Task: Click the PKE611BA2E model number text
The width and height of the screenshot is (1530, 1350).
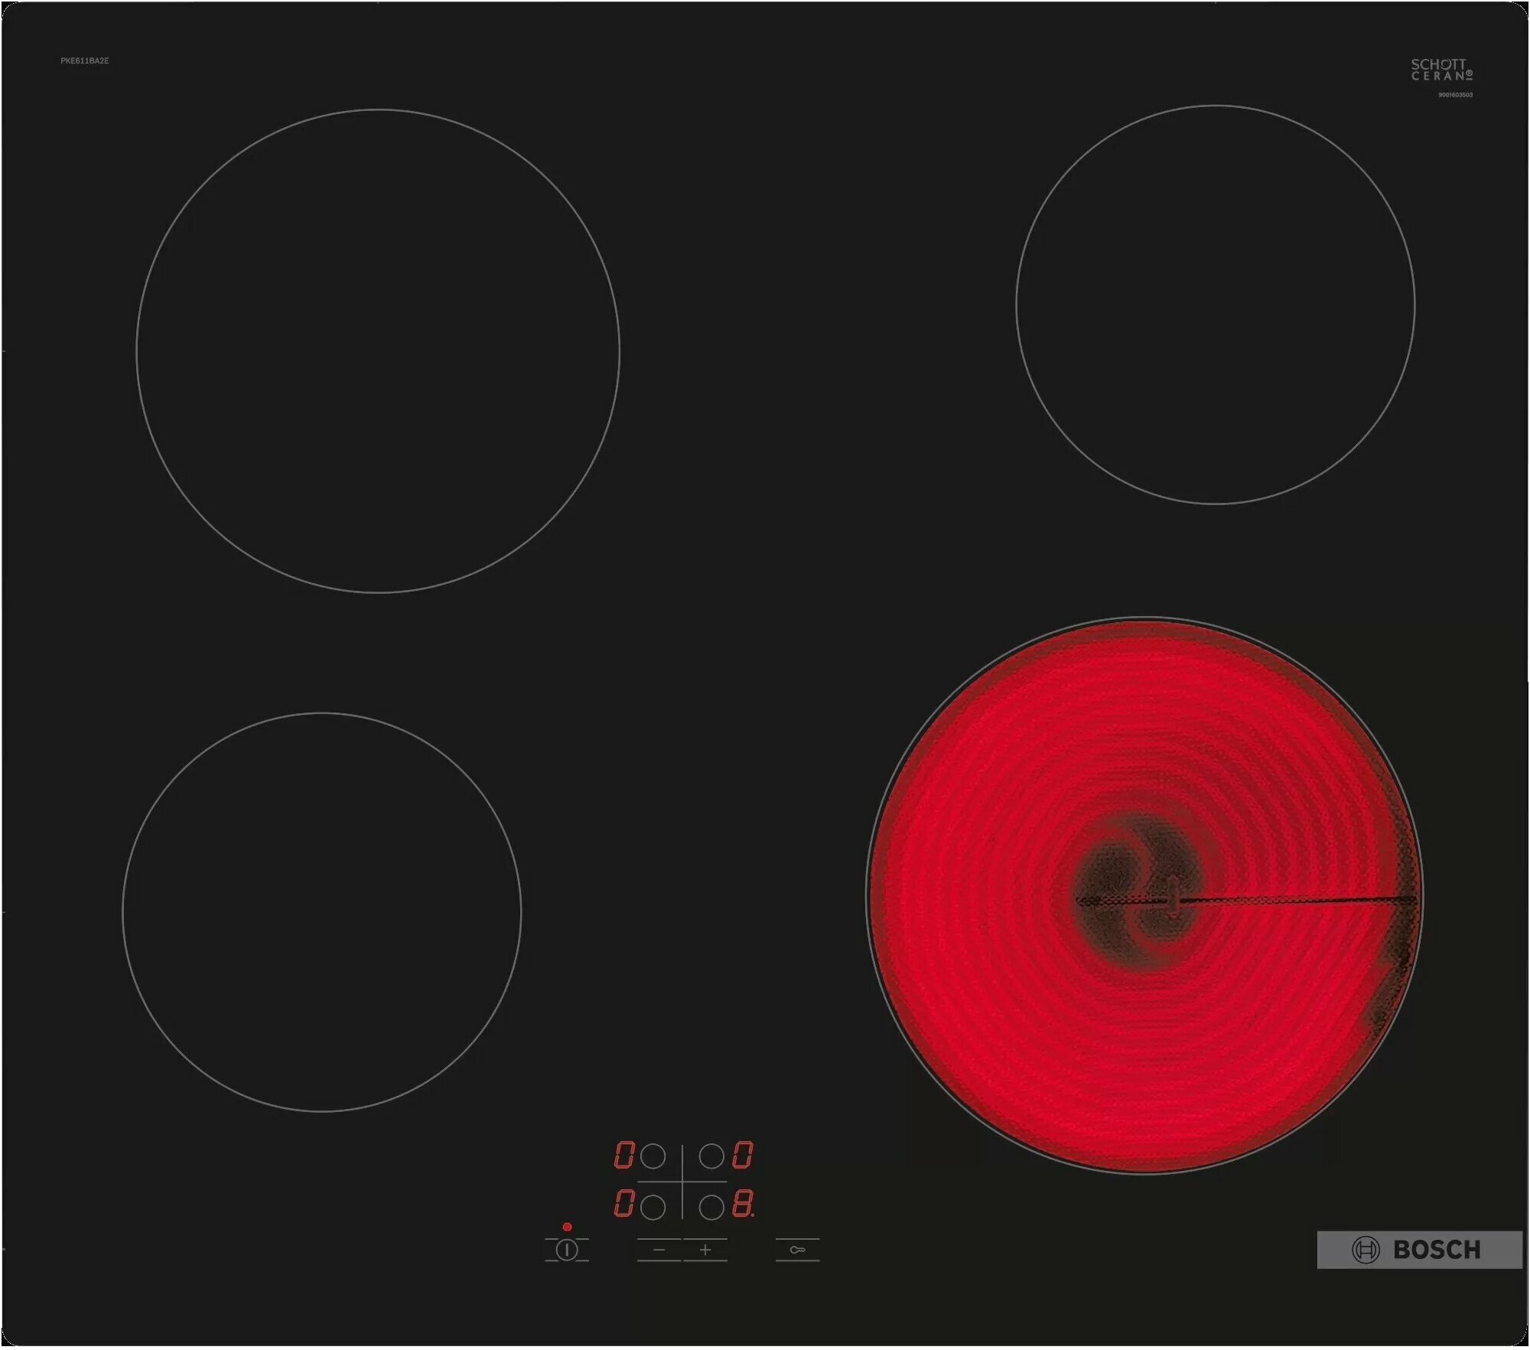Action: click(x=85, y=60)
